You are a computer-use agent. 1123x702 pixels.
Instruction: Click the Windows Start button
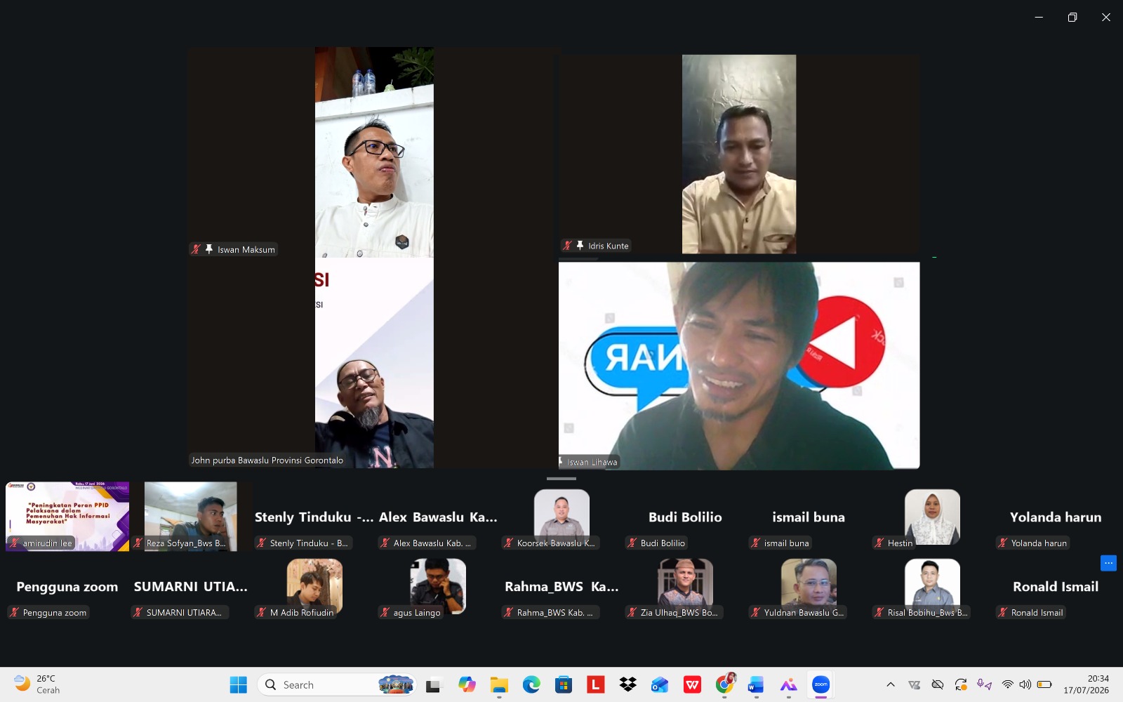point(239,684)
